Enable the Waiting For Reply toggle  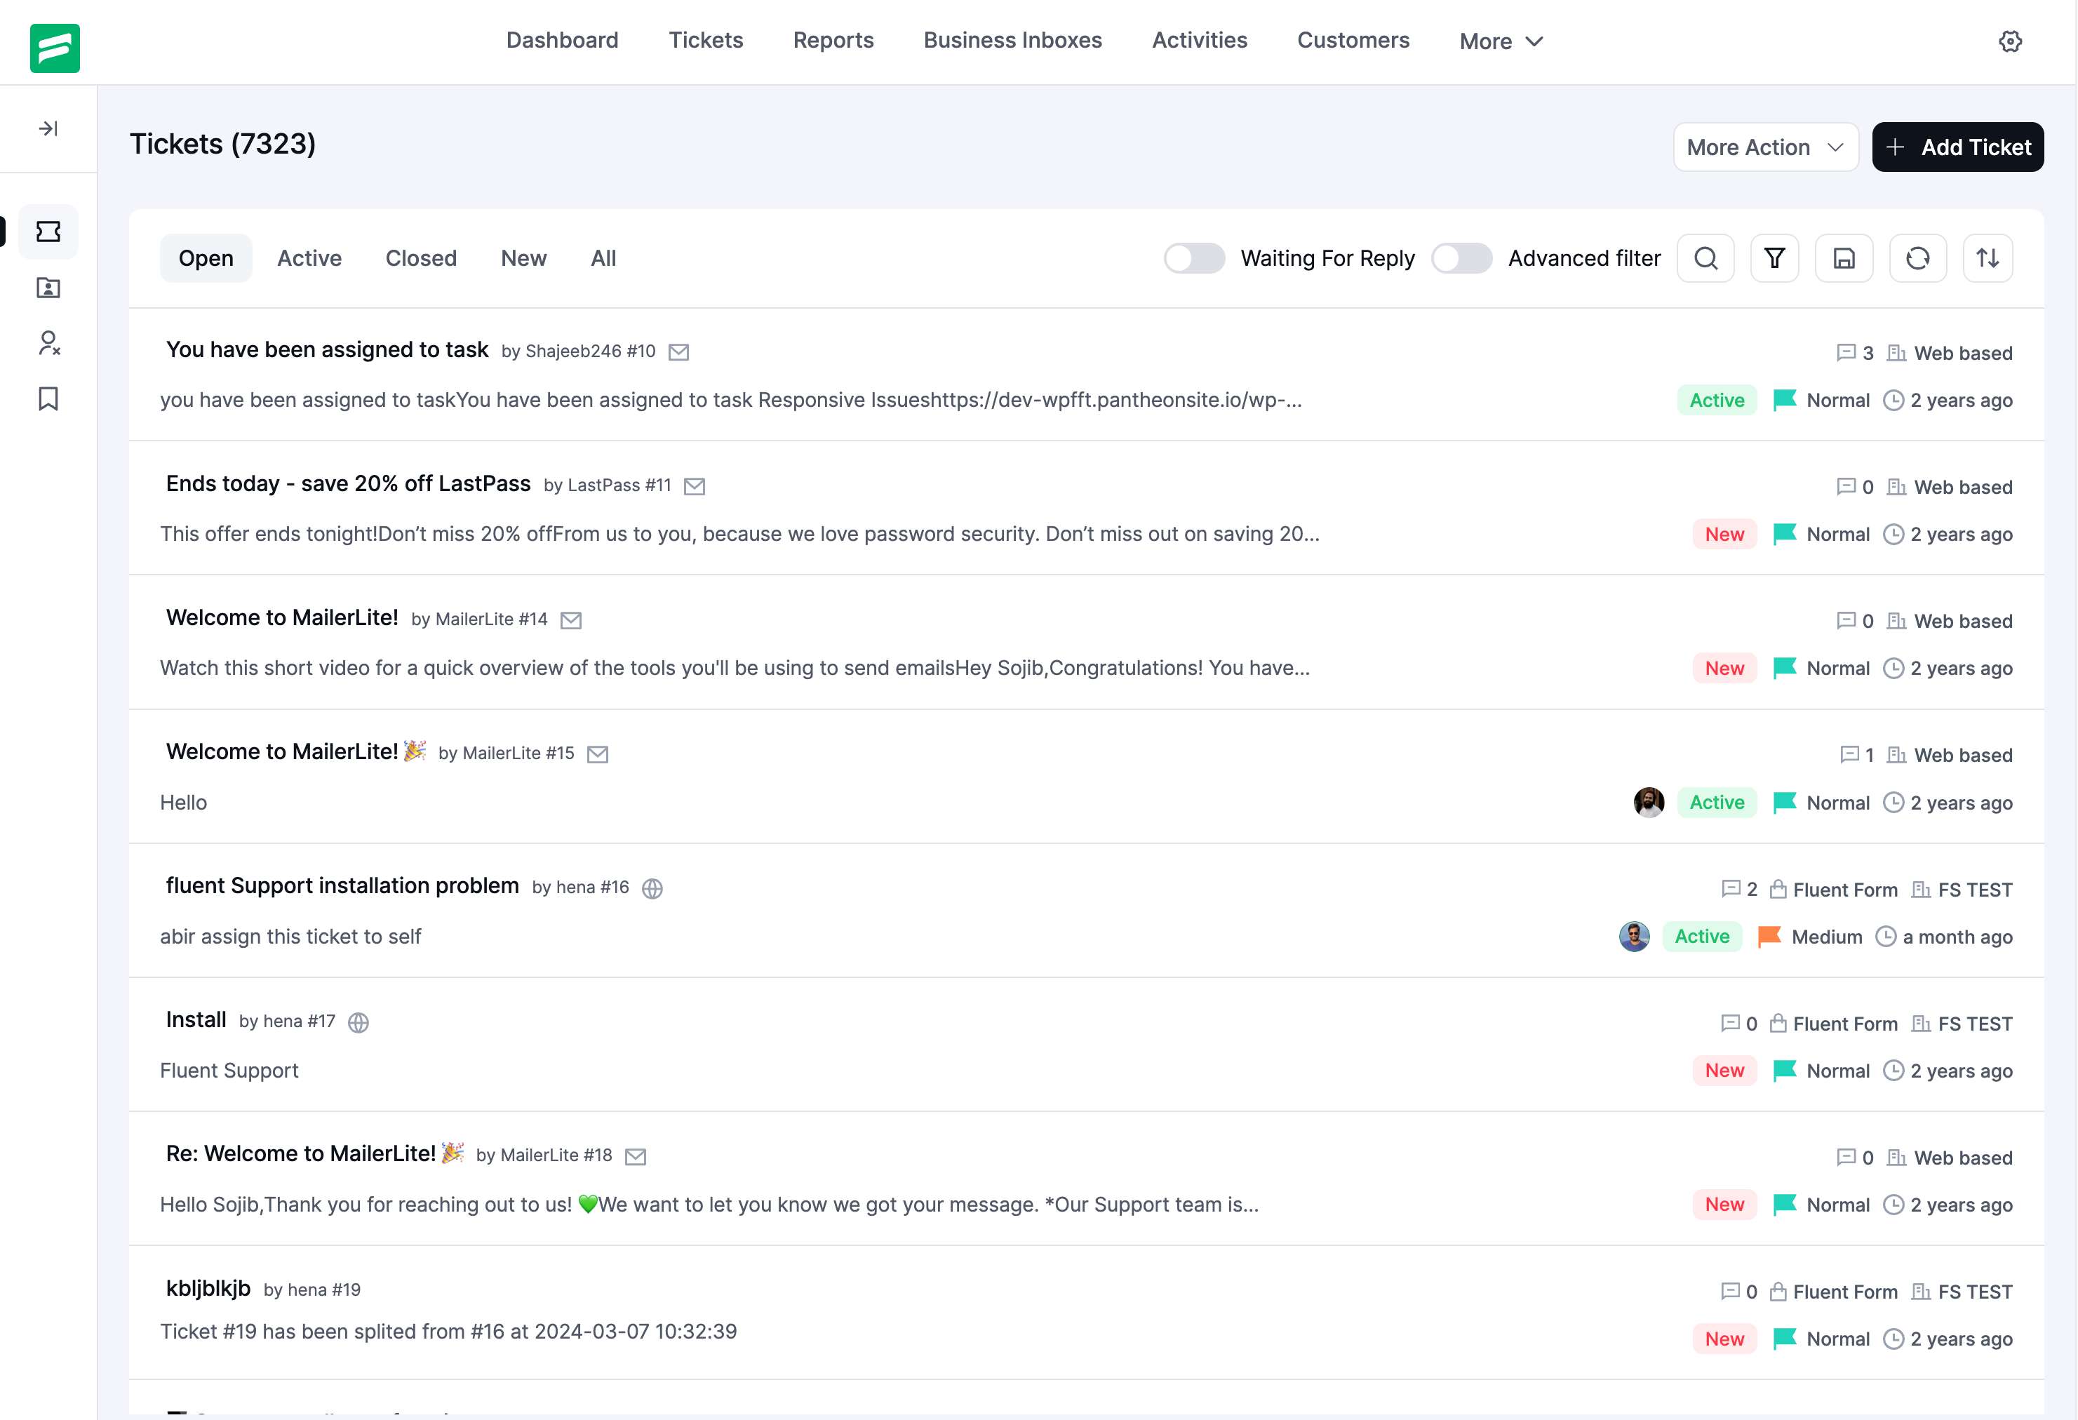tap(1193, 258)
